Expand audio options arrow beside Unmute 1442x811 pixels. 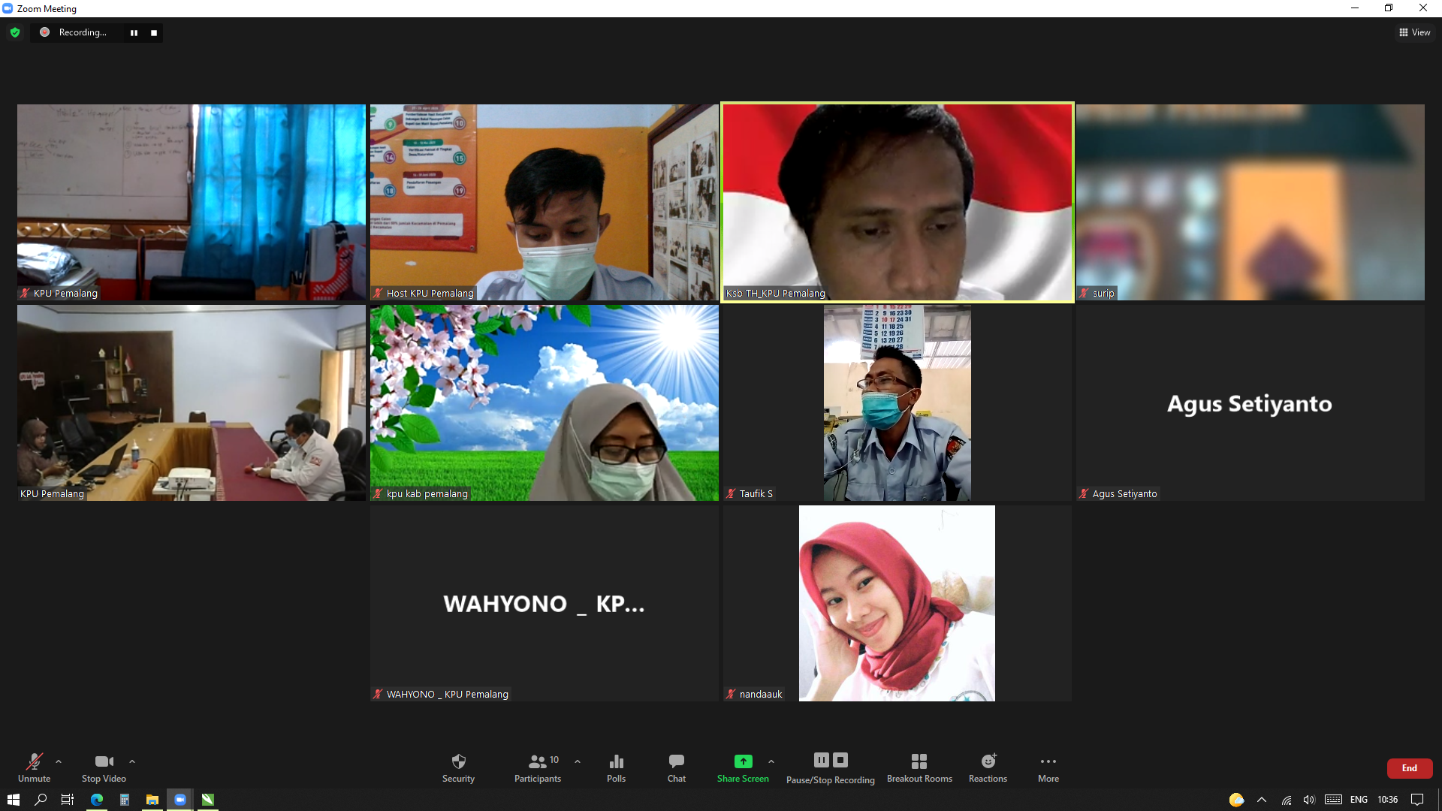(x=59, y=761)
